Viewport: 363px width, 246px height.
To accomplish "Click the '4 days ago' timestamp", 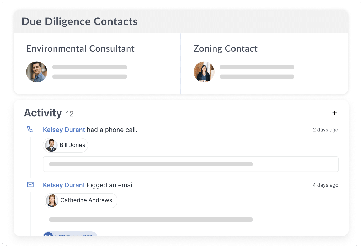I will click(x=325, y=185).
